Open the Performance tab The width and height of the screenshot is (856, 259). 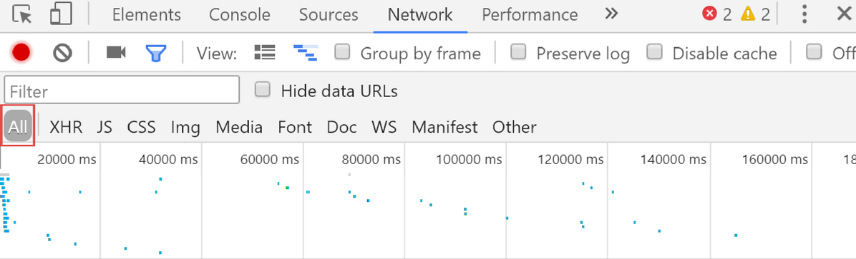[x=530, y=15]
